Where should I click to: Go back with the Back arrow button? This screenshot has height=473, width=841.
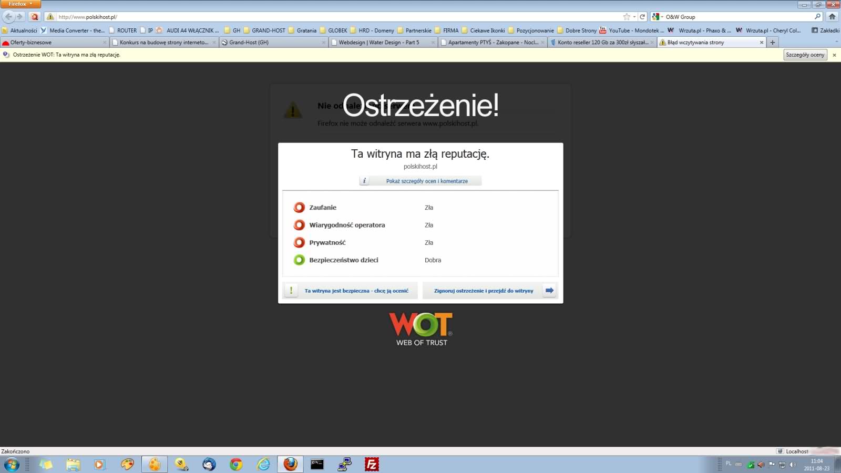pos(8,17)
